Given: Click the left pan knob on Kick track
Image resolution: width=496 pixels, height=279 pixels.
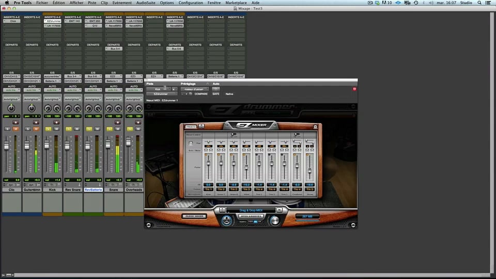Looking at the screenshot, I should pos(48,109).
